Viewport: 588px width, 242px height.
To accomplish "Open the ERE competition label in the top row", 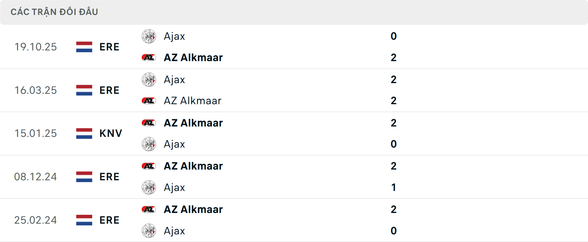I will coord(109,47).
